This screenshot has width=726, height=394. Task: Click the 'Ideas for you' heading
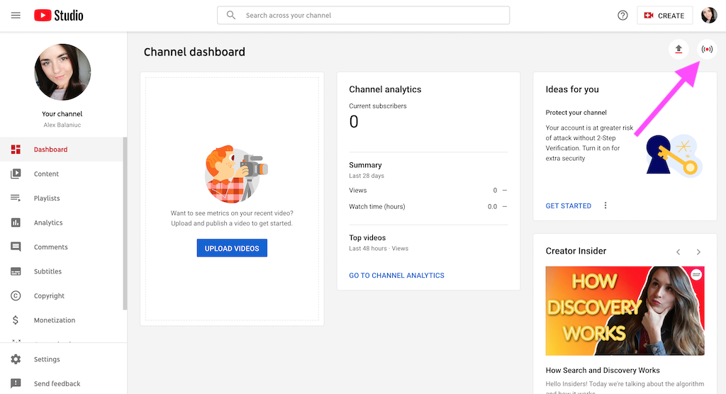[572, 89]
